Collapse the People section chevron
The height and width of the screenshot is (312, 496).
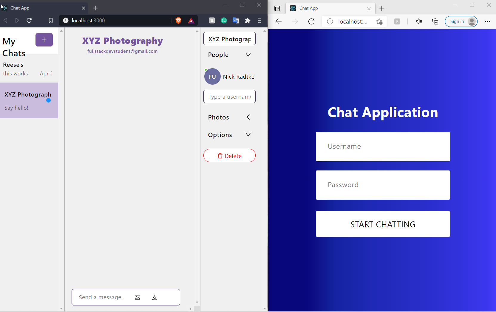point(248,55)
